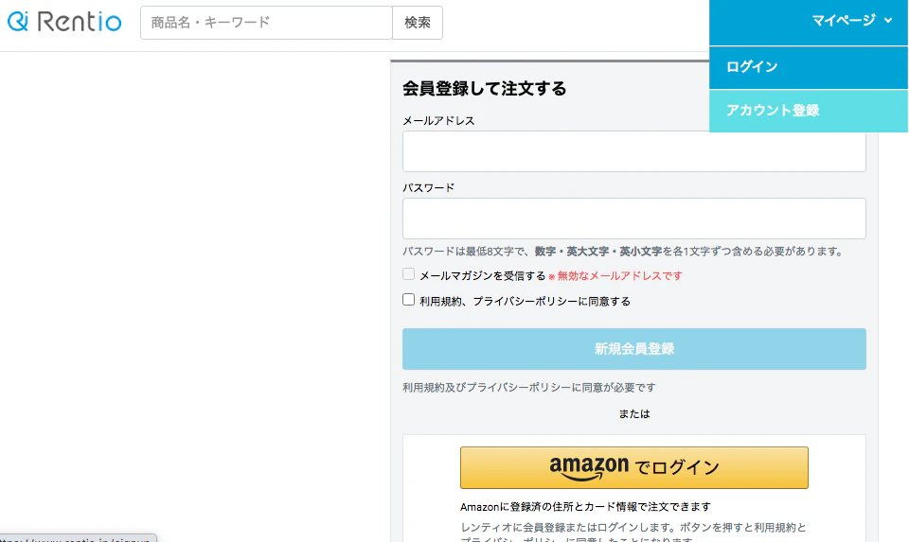Click the または separator text
The image size is (909, 542).
(x=634, y=413)
